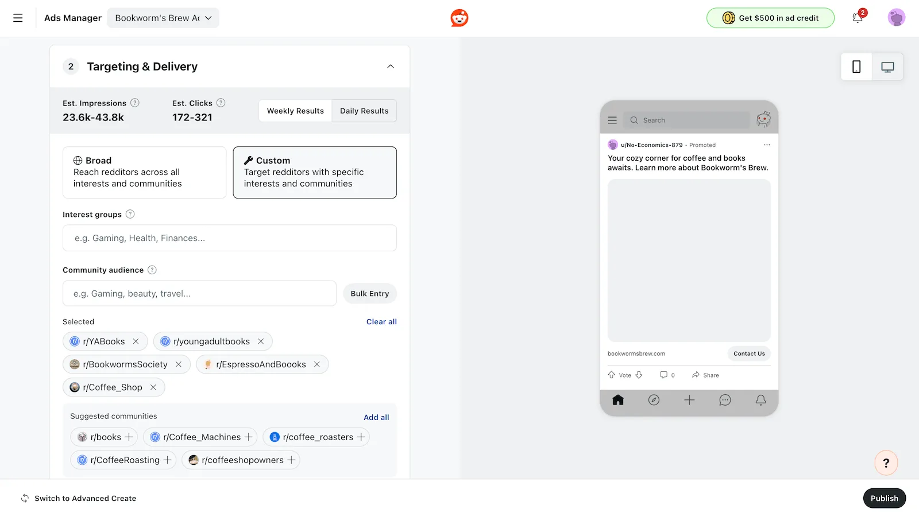Show Est. Impressions help tooltip

point(135,103)
